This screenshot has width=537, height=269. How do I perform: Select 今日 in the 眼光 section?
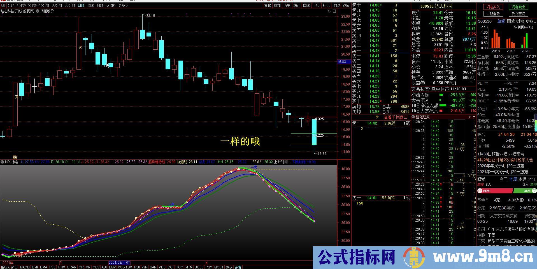[x=503, y=179]
